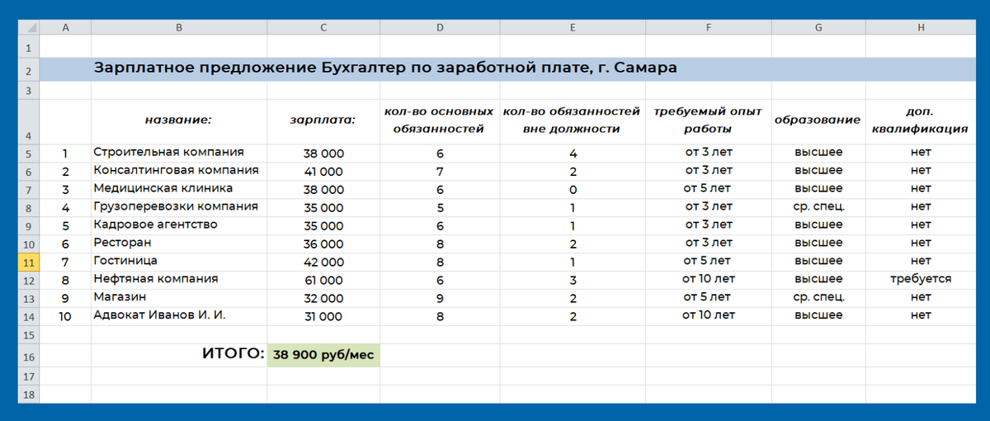Click 'от 10 лет' in Нефтяная компания row
Viewport: 990px width, 421px height.
tap(708, 279)
